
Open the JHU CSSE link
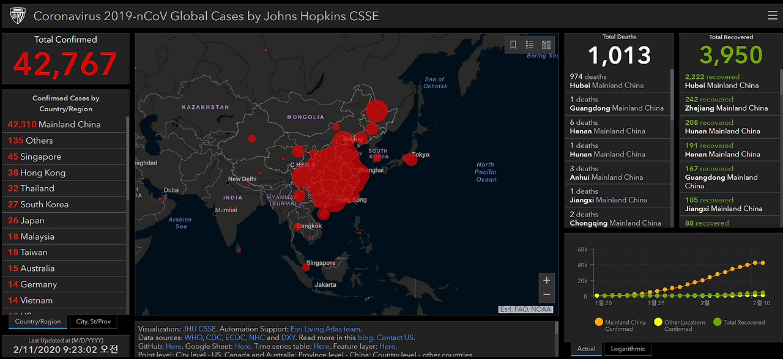(x=199, y=329)
